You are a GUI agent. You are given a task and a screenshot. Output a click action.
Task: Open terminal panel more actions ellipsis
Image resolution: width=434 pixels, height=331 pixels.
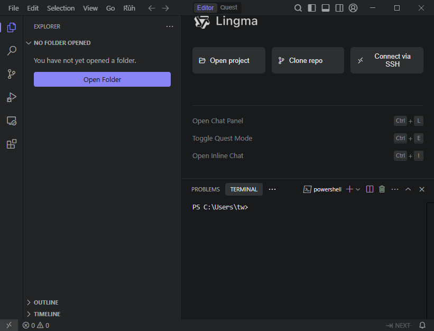(x=395, y=189)
